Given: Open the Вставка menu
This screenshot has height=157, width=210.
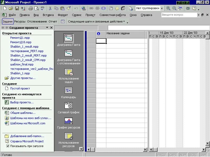Looking at the screenshot, I should click(48, 15).
